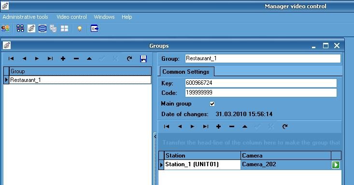
Task: Click the Group column header
Action: [80, 71]
